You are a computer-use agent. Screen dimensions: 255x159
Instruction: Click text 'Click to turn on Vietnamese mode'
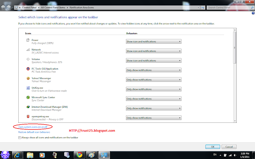click(x=49, y=91)
